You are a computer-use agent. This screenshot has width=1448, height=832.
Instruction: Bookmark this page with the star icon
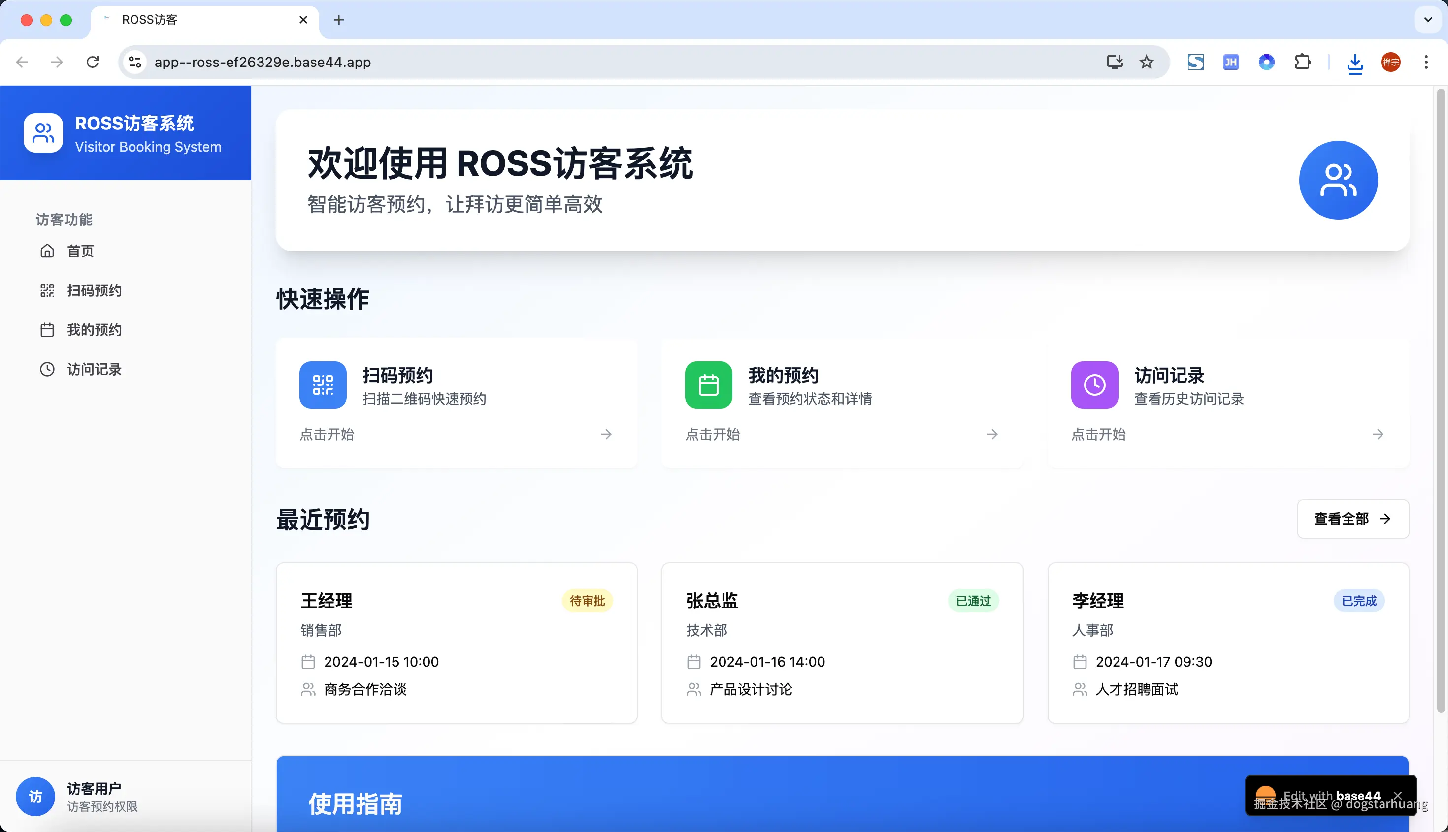click(1146, 62)
